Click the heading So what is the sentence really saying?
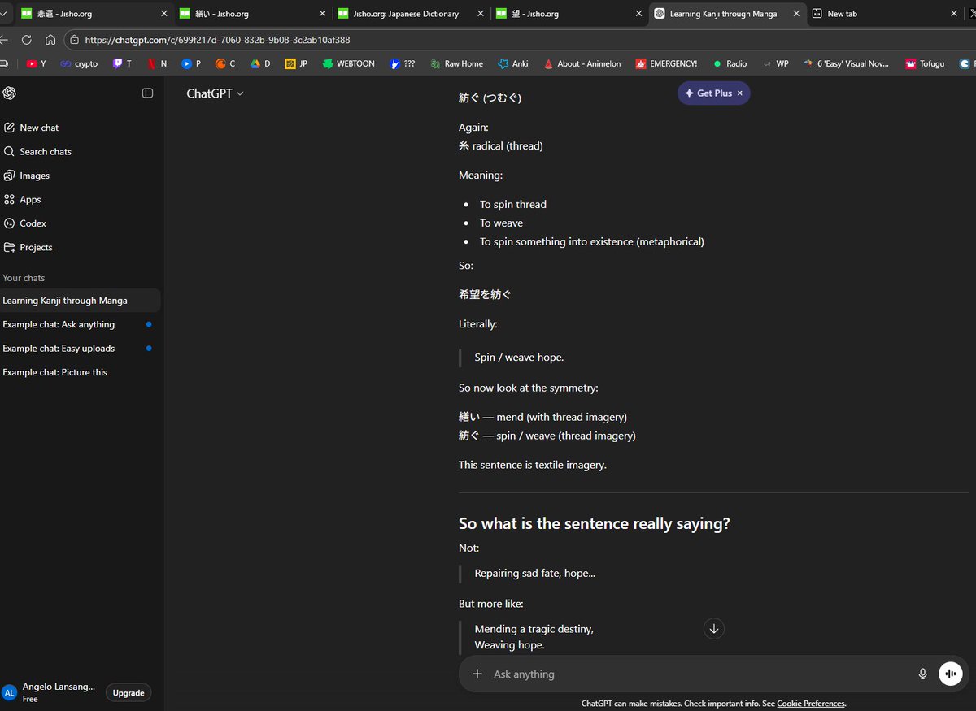 tap(595, 524)
